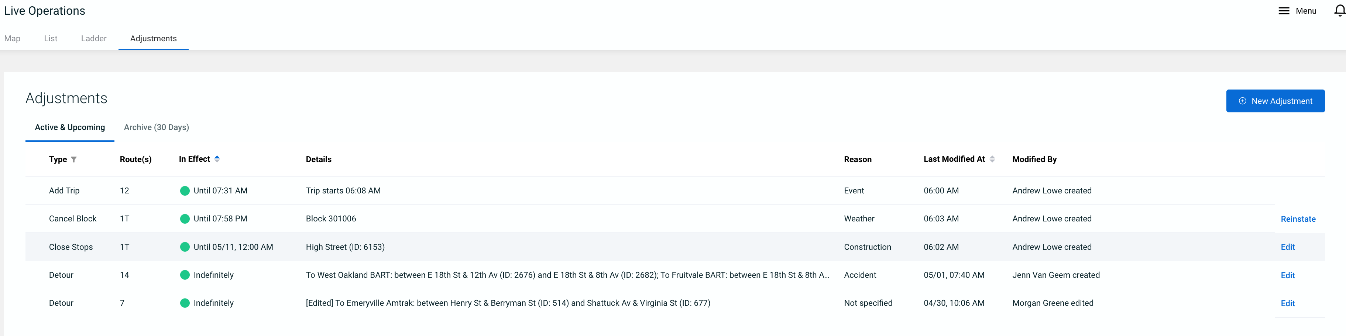Click the Type column header
The height and width of the screenshot is (336, 1346).
tap(58, 160)
